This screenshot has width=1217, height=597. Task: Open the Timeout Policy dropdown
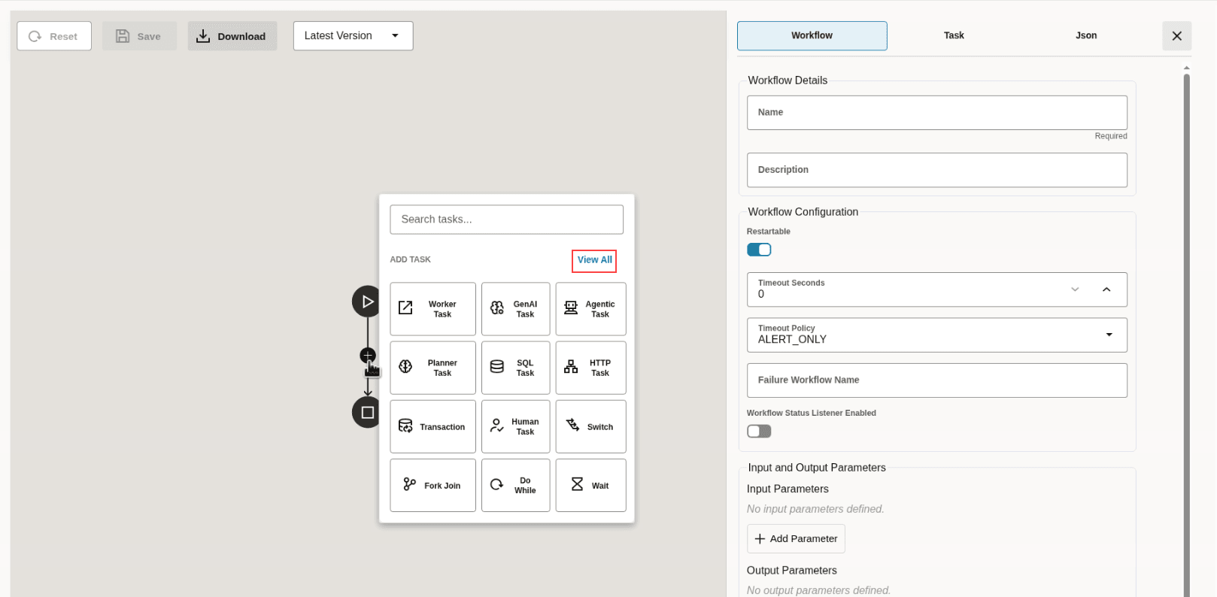(x=936, y=335)
